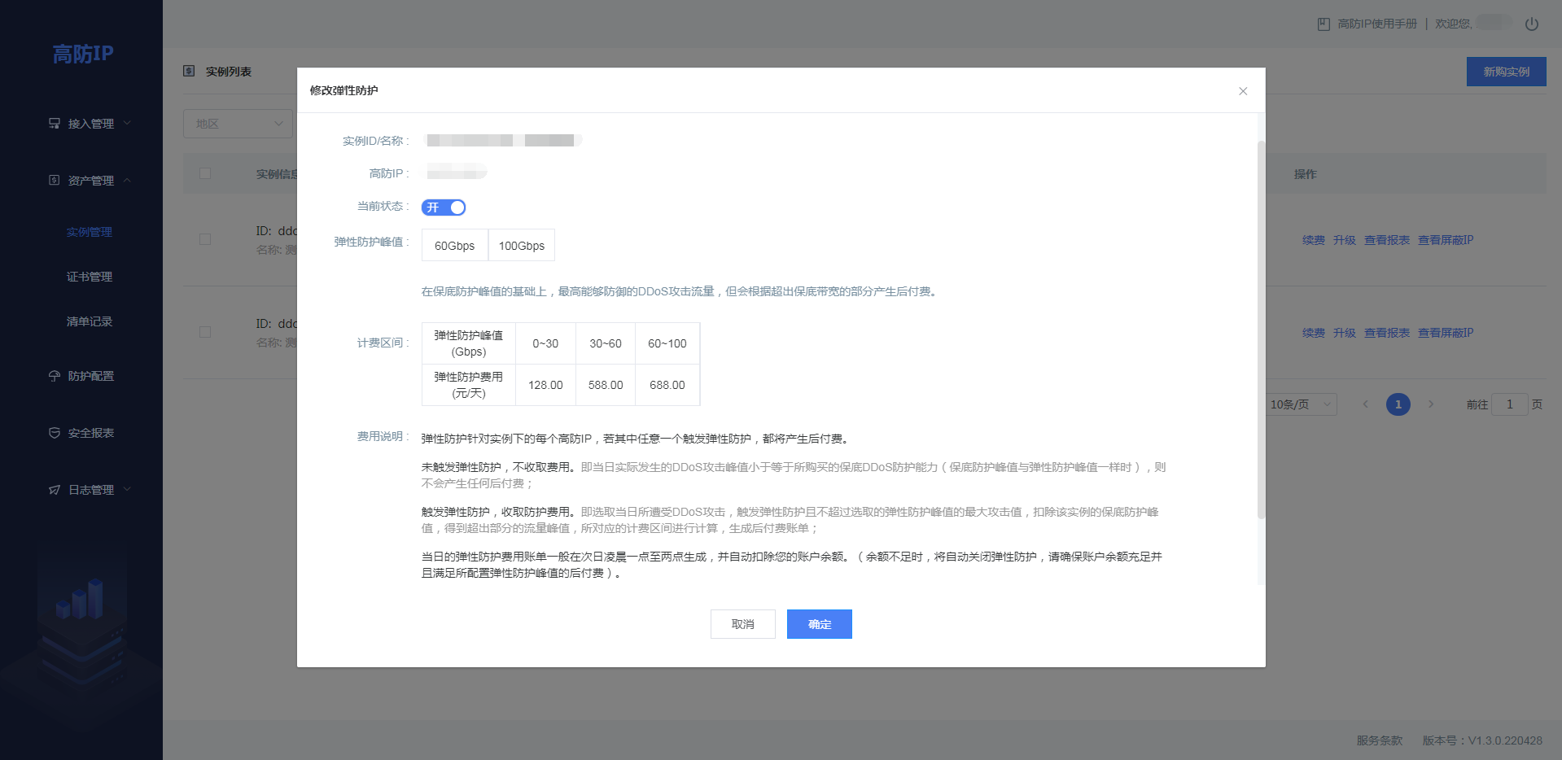Open 证书管理 in the sidebar
The image size is (1562, 760).
(x=90, y=277)
